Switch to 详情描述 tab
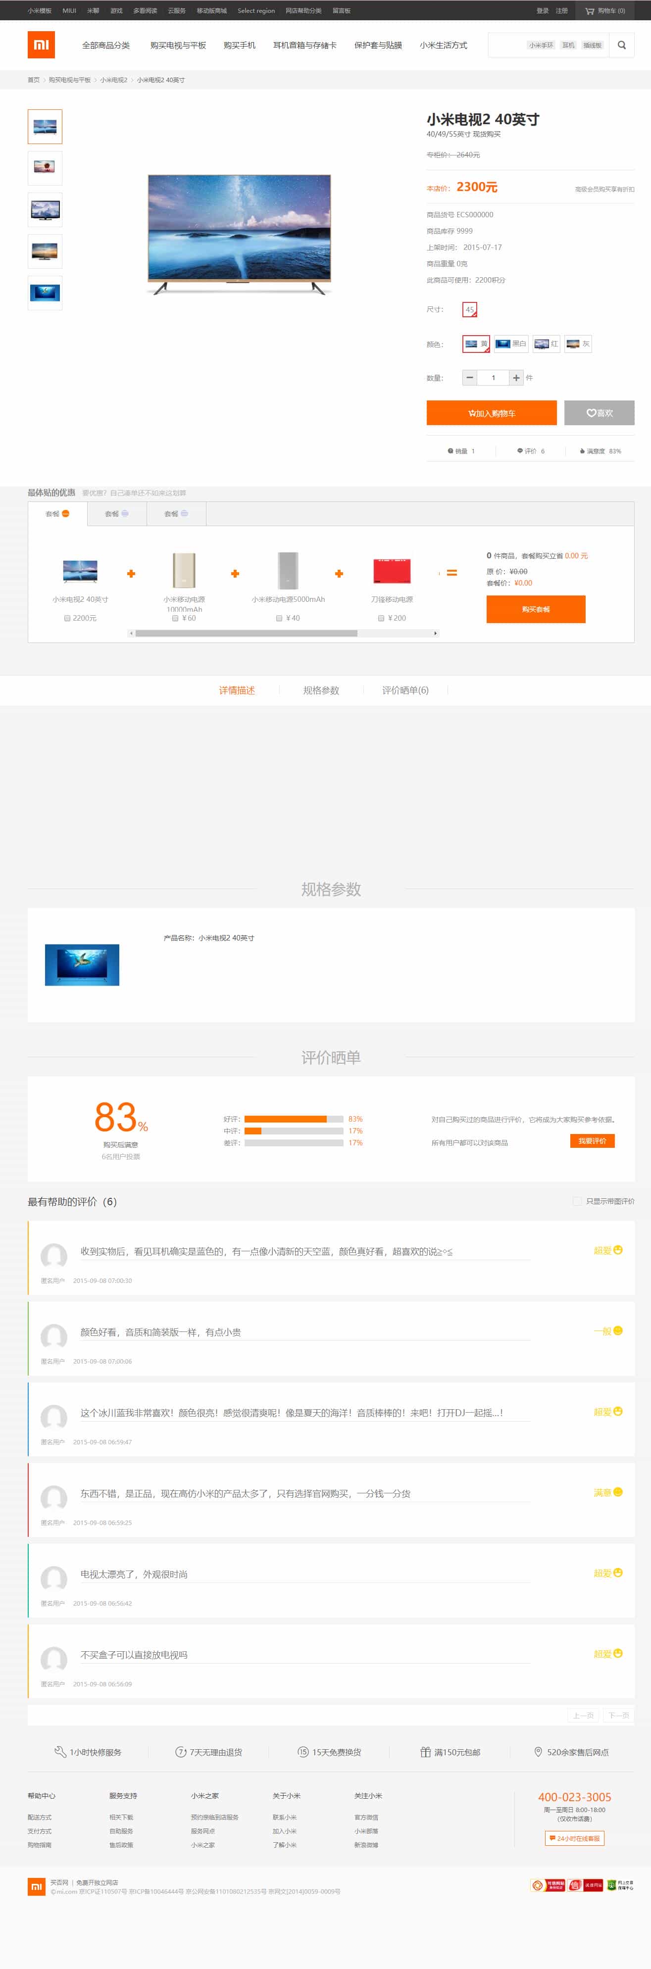The width and height of the screenshot is (651, 1969). click(x=237, y=690)
